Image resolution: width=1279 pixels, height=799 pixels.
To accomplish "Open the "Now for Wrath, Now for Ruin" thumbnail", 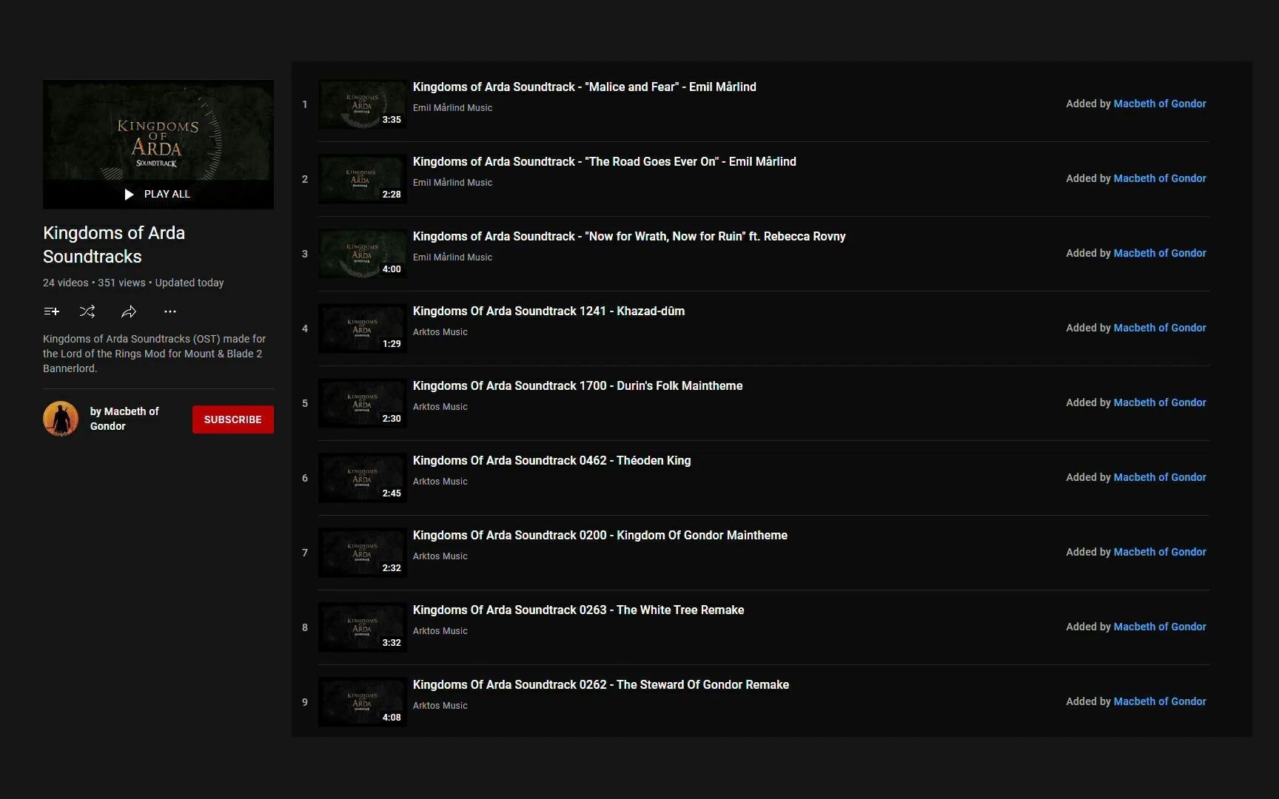I will pyautogui.click(x=363, y=254).
